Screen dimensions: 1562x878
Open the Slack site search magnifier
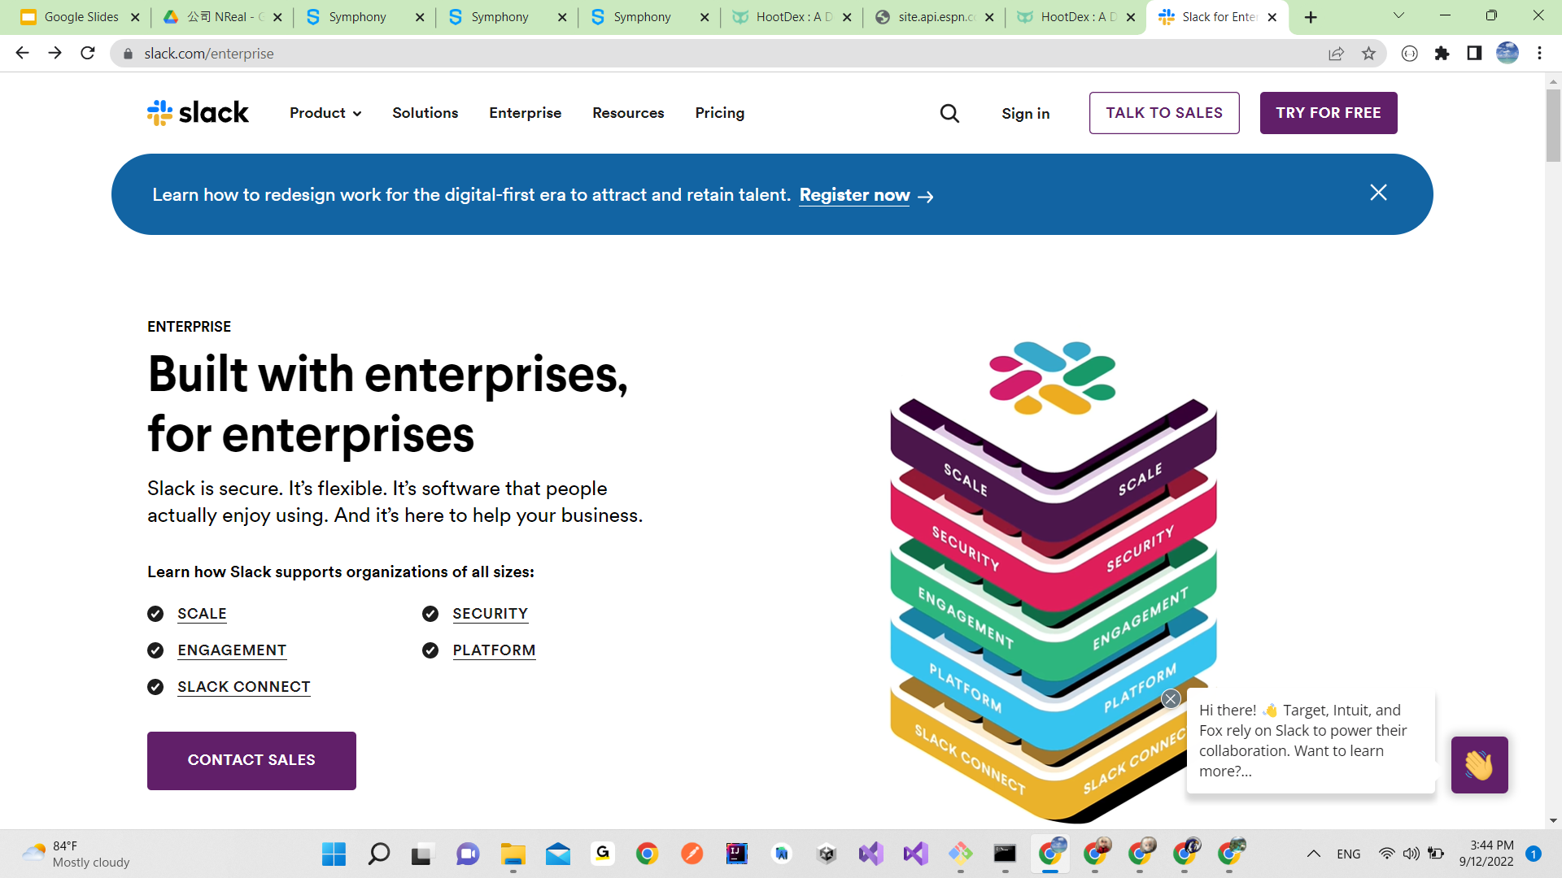[x=949, y=113]
